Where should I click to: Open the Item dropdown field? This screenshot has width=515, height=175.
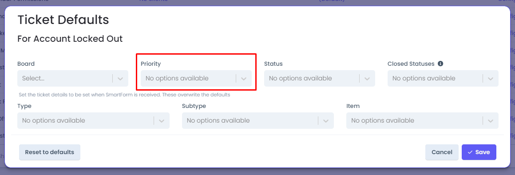tap(422, 120)
